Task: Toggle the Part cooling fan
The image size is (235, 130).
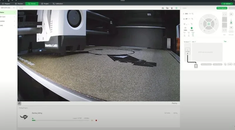Action: tap(184, 34)
